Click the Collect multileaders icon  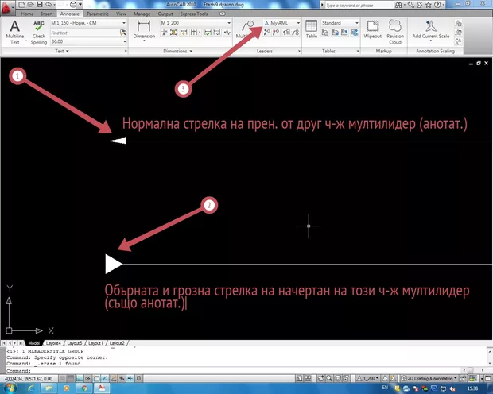click(x=295, y=33)
